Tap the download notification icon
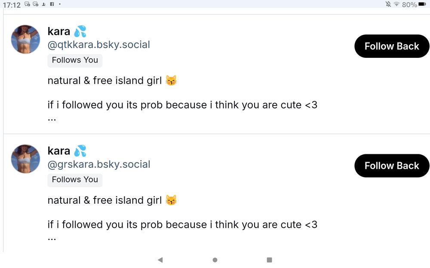The height and width of the screenshot is (268, 430). 43,4
